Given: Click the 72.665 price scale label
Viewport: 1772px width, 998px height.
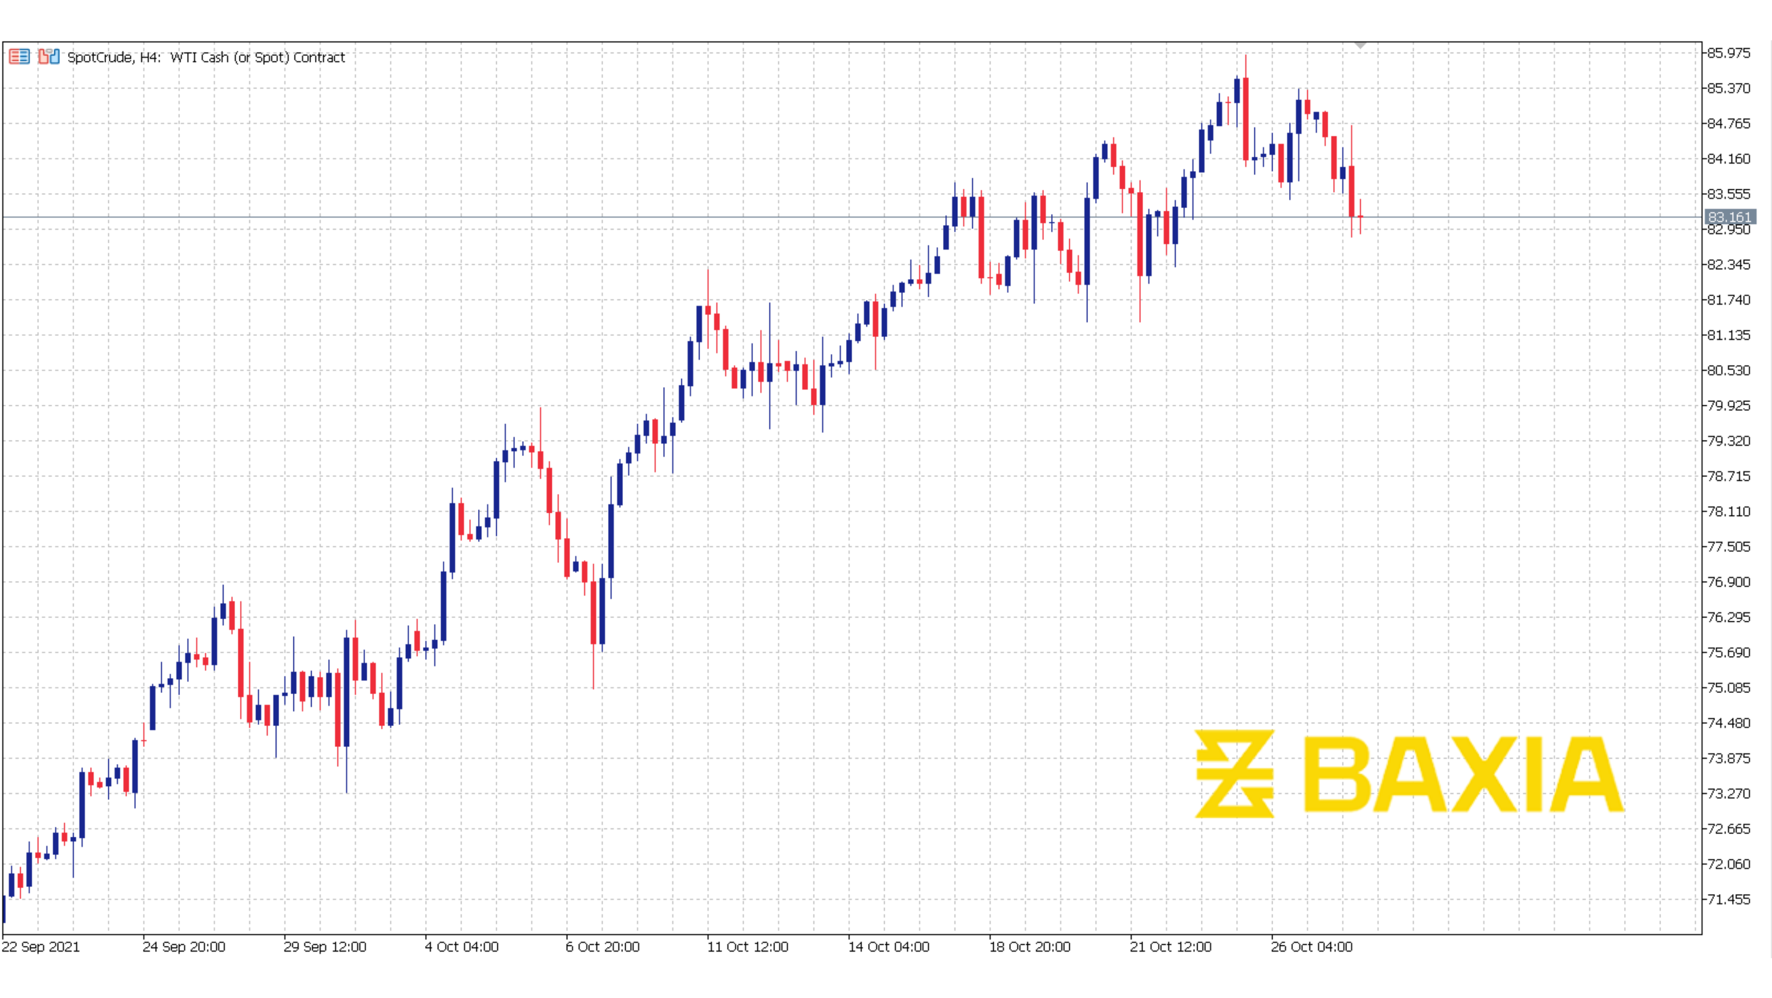Looking at the screenshot, I should tap(1729, 829).
